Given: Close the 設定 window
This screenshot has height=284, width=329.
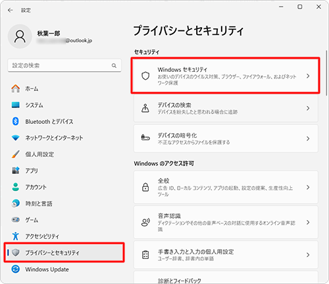Looking at the screenshot, I should [x=318, y=7].
